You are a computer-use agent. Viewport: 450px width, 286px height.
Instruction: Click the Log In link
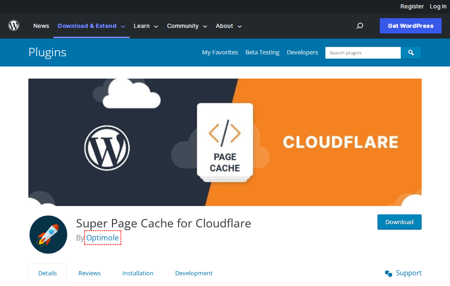click(x=438, y=7)
